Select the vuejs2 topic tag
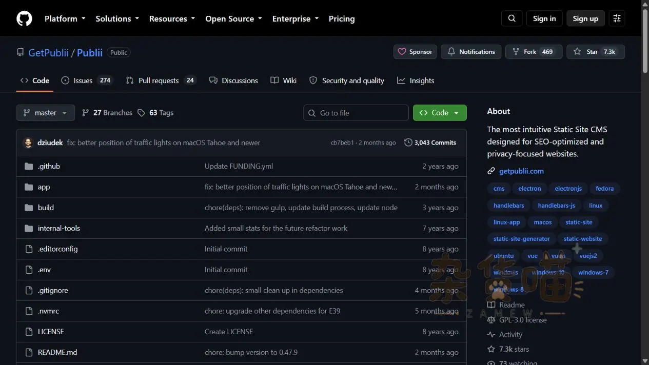This screenshot has width=649, height=365. [x=588, y=256]
